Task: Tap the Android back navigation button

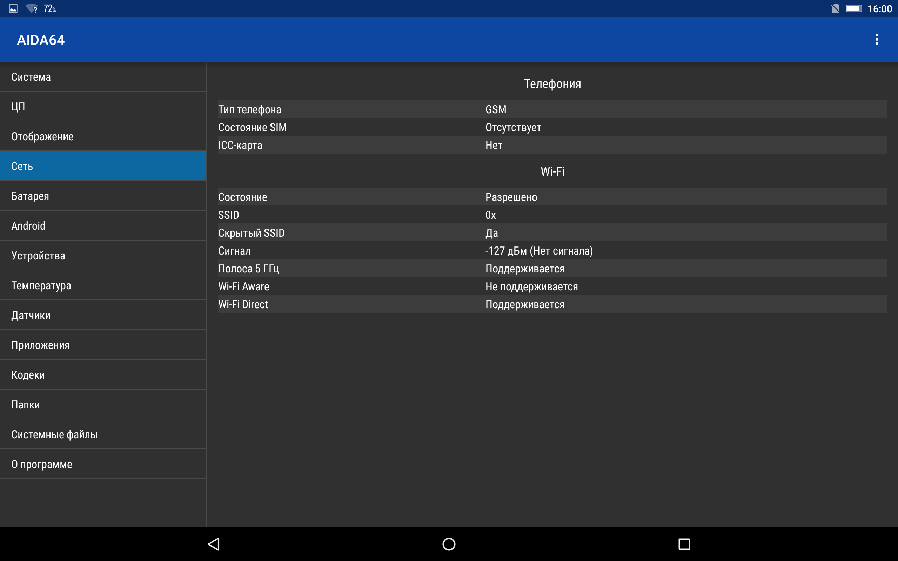Action: pos(214,544)
